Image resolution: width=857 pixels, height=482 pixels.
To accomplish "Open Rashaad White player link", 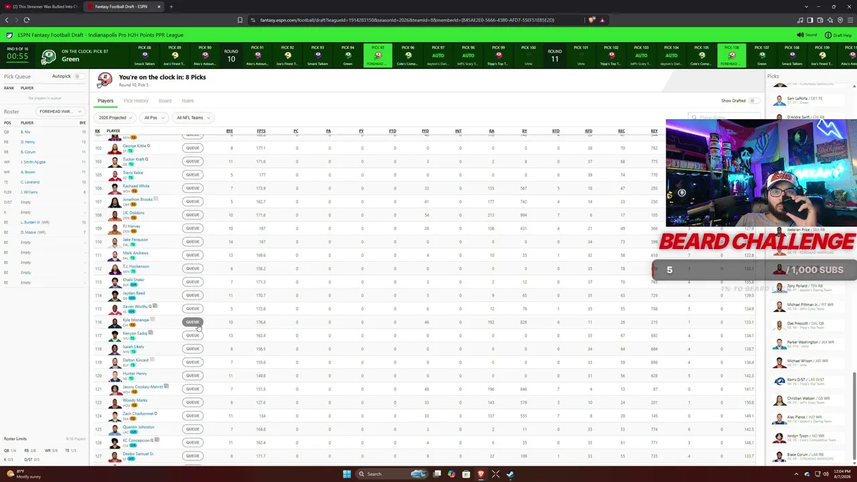I will 136,186.
